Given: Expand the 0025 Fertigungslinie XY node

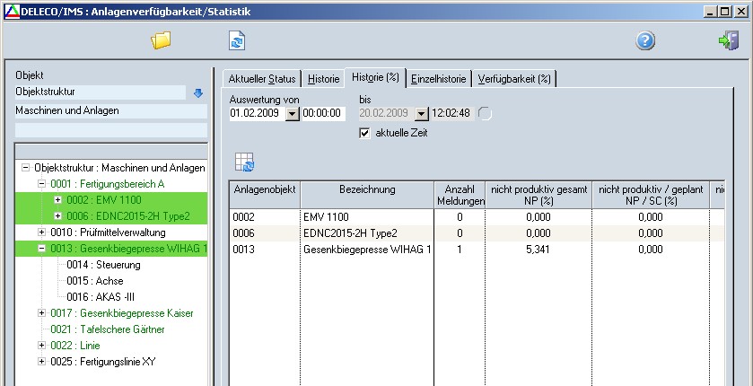Looking at the screenshot, I should tap(41, 362).
